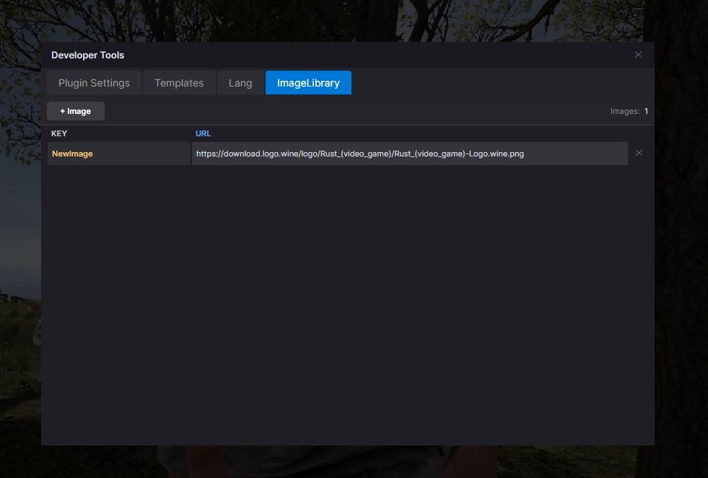Viewport: 708px width, 478px height.
Task: Click the close cross in the dialog titlebar
Action: (638, 54)
